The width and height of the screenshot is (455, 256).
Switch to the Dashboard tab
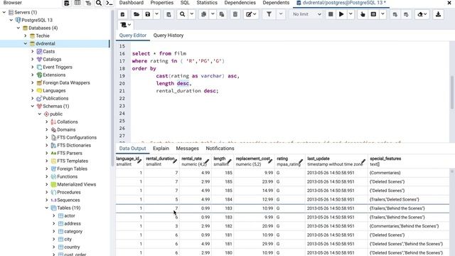click(131, 3)
